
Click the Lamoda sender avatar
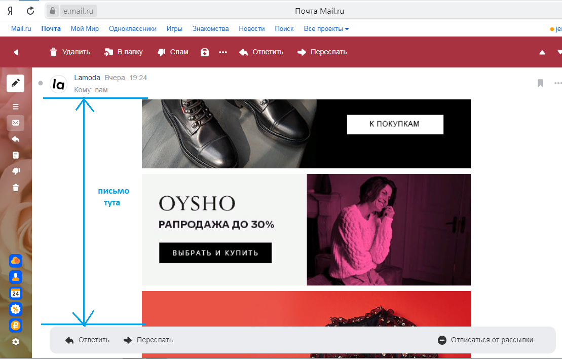(58, 84)
